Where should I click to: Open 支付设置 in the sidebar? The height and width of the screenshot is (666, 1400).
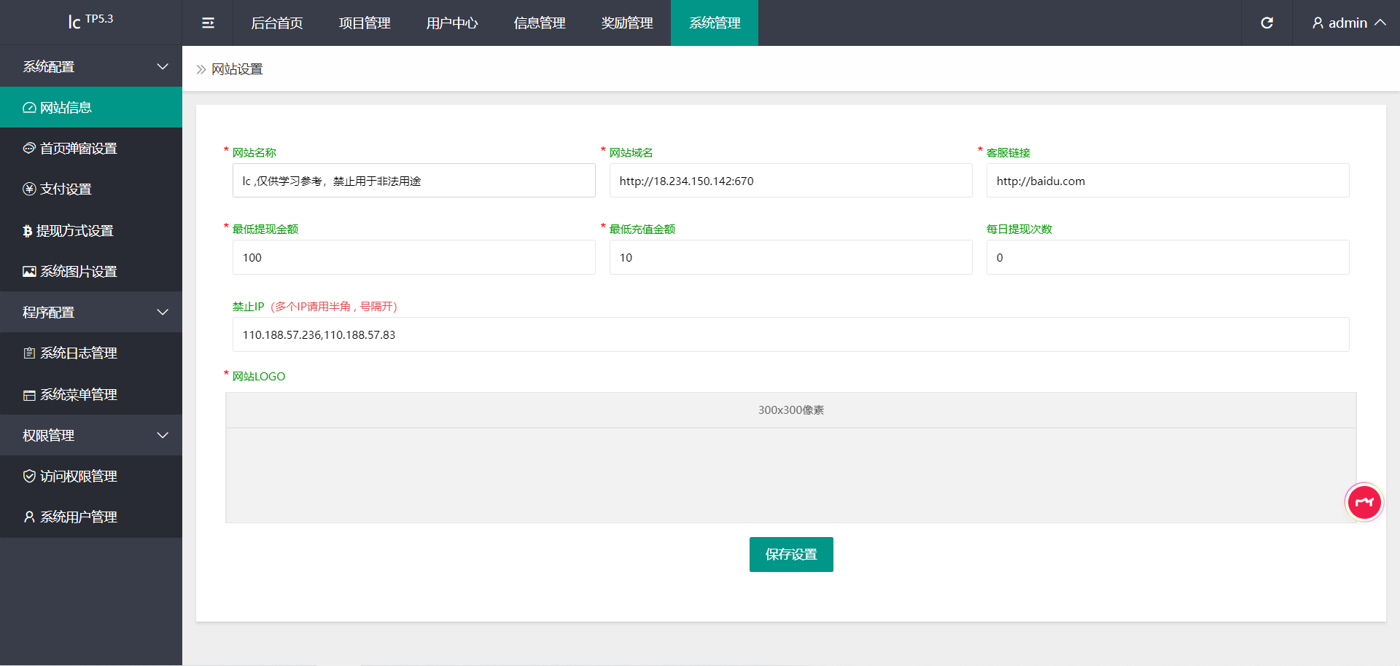pos(66,189)
